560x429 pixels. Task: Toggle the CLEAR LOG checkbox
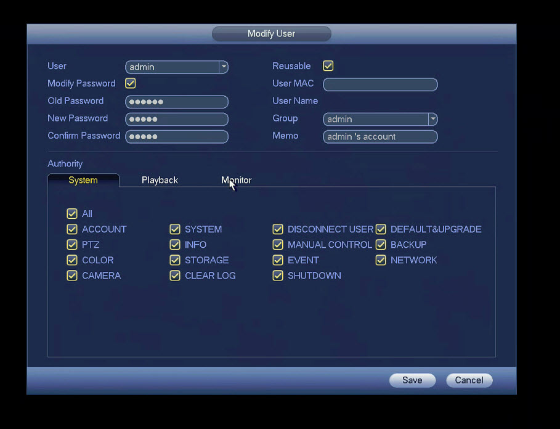(x=175, y=276)
